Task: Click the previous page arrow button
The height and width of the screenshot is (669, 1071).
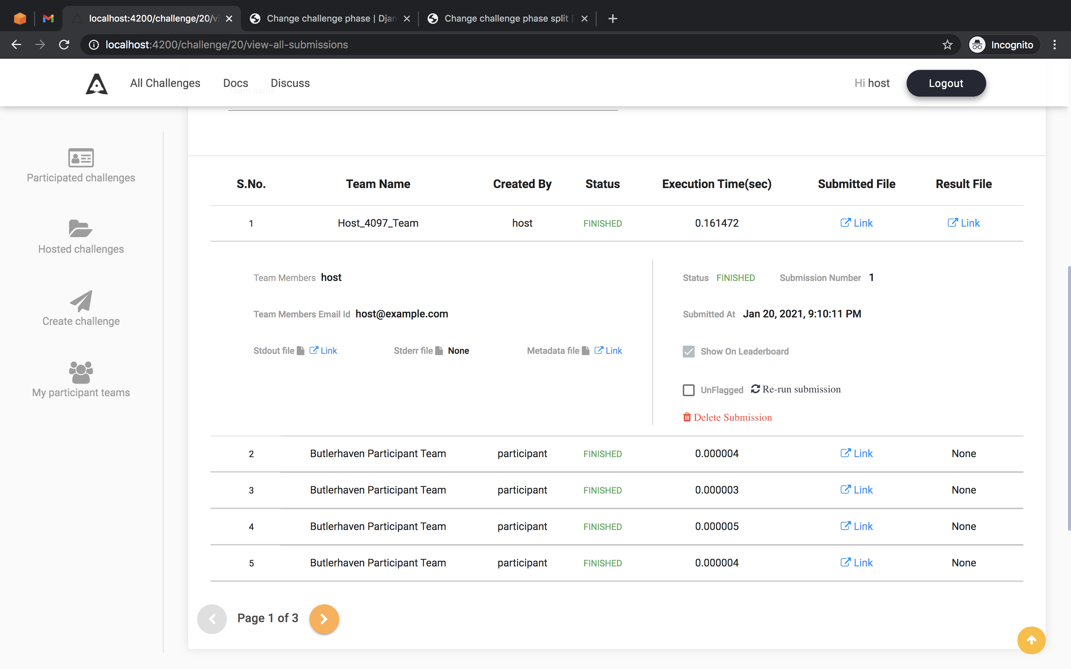Action: [x=212, y=618]
